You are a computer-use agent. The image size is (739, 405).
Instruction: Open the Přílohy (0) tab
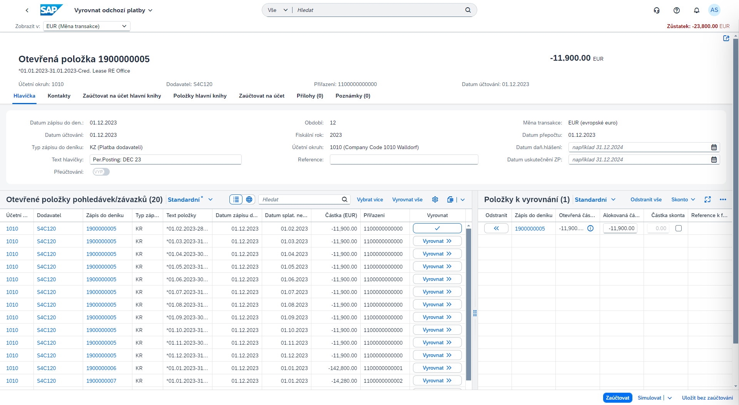tap(309, 96)
